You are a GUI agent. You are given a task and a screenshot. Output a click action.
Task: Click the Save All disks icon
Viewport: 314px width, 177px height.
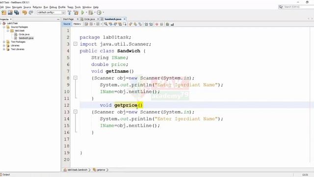click(17, 13)
